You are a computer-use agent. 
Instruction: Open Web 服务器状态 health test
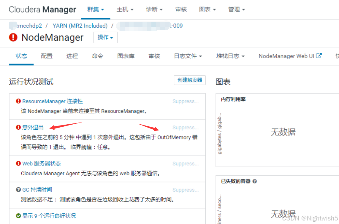coord(42,163)
